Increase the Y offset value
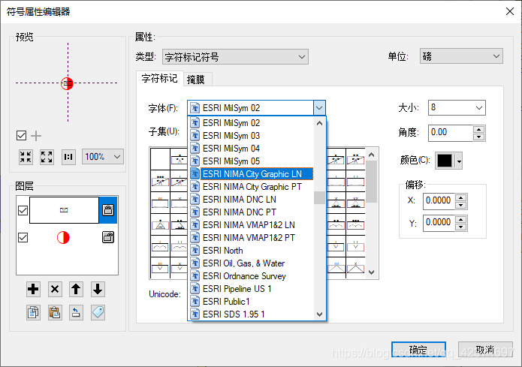Screen dimensions: 522x367 (460, 220)
